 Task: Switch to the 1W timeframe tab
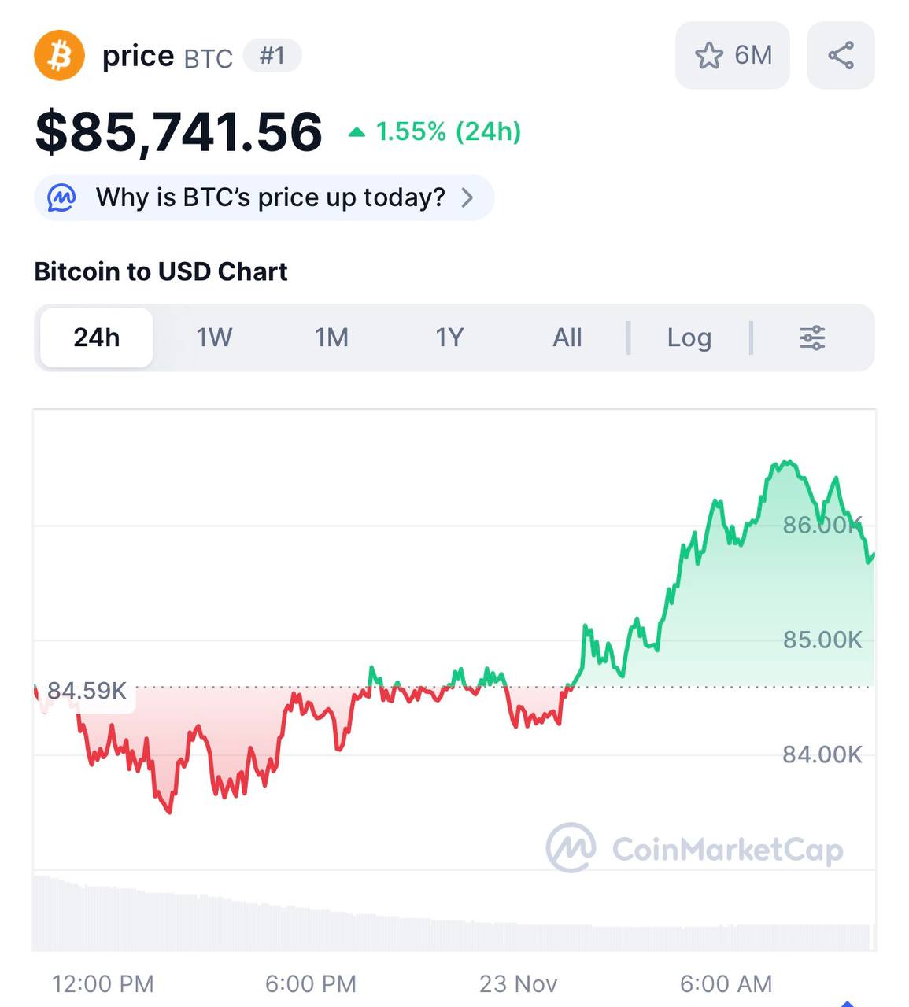click(214, 338)
